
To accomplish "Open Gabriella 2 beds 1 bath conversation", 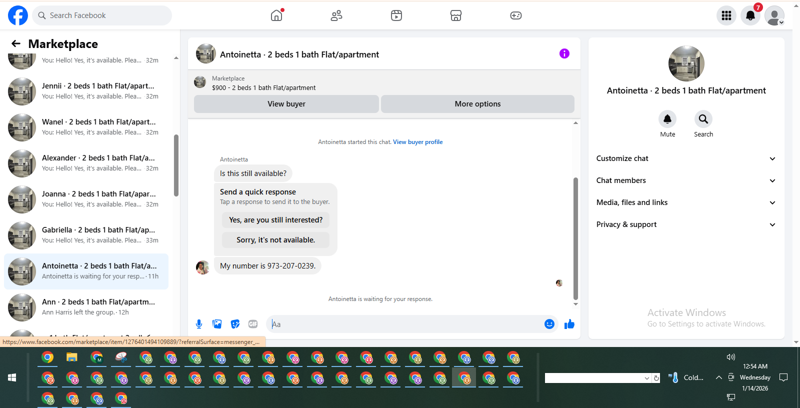I will (86, 235).
